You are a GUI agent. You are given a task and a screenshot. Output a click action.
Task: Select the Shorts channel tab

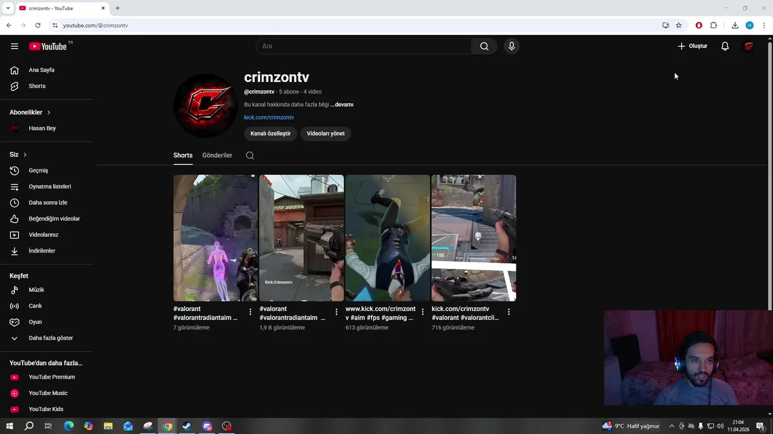pos(183,156)
